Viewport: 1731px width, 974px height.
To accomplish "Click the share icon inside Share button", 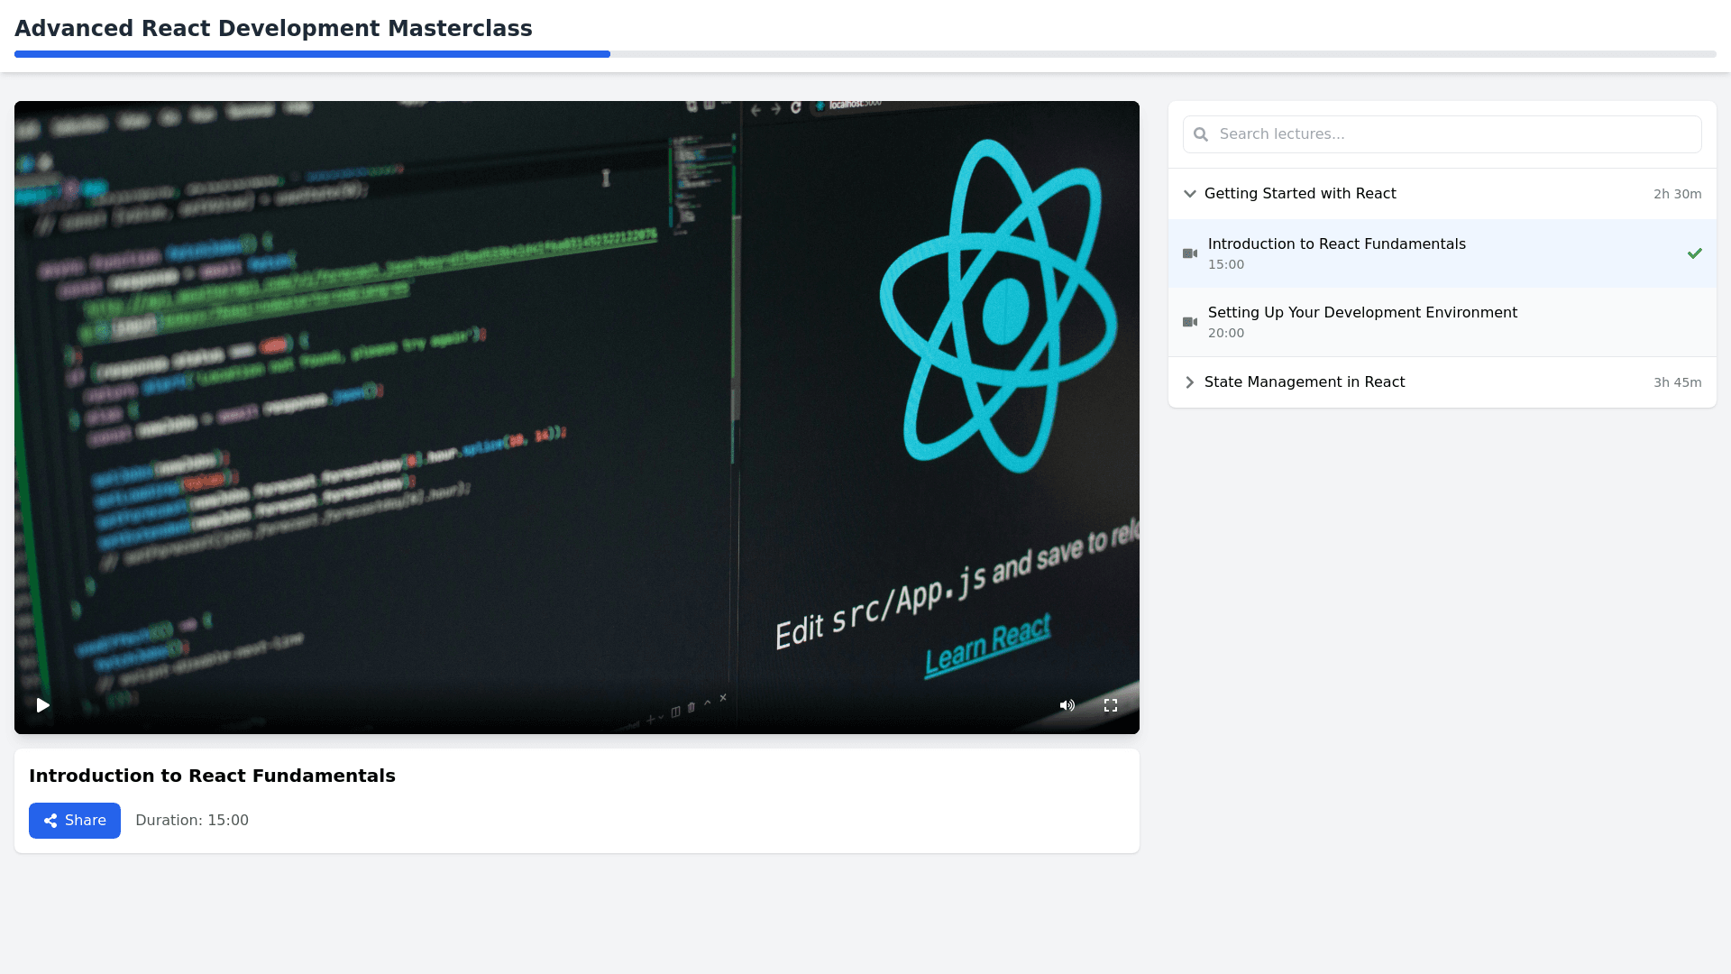I will (x=51, y=821).
